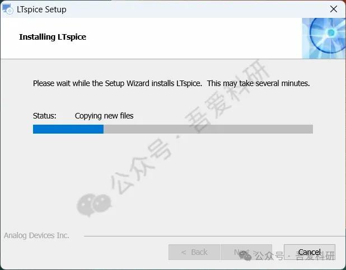
Task: Cancel the LTspice installation
Action: click(310, 252)
